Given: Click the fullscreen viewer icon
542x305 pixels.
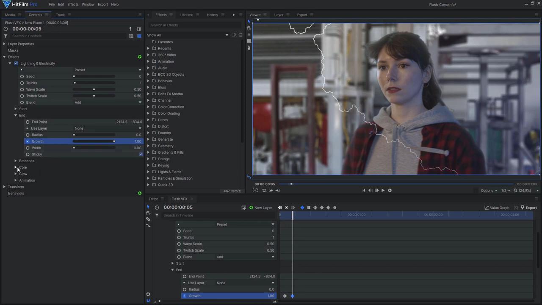Looking at the screenshot, I should click(x=255, y=190).
